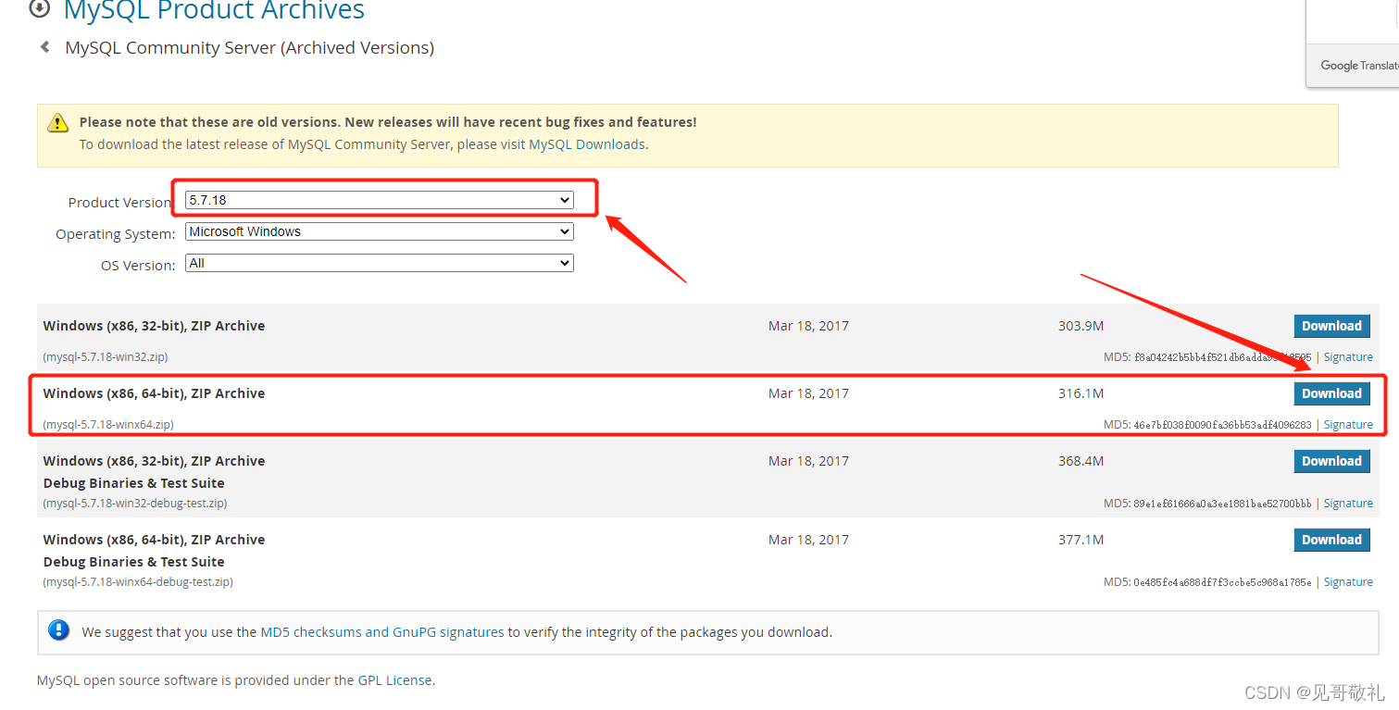Open Signature link for mysql-5.7.18-winx64.zip
Viewport: 1399px width, 710px height.
(x=1348, y=425)
